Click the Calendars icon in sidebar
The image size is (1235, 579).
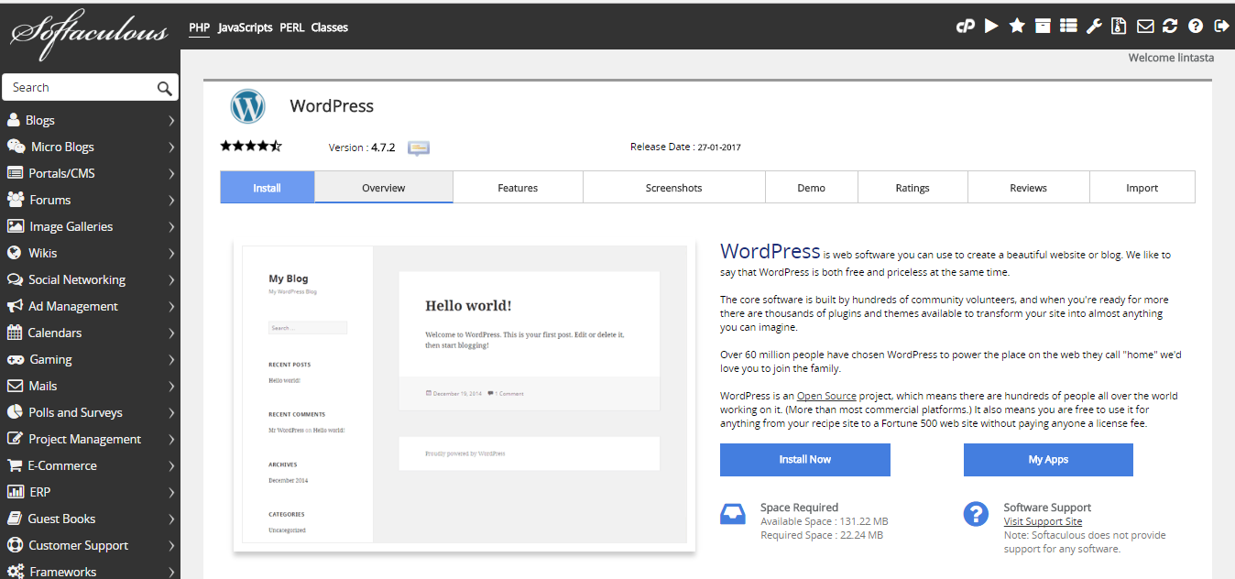point(14,333)
